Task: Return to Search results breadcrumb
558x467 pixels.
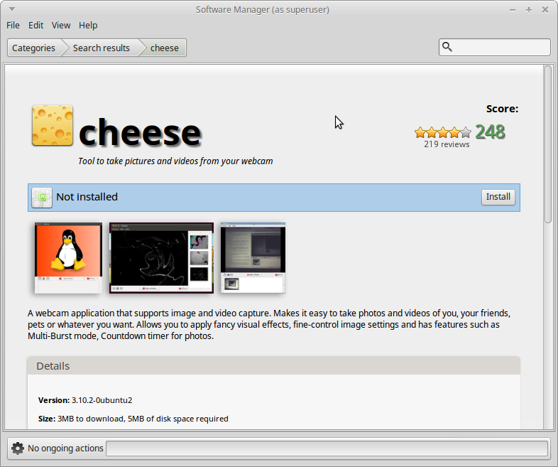Action: [x=101, y=48]
